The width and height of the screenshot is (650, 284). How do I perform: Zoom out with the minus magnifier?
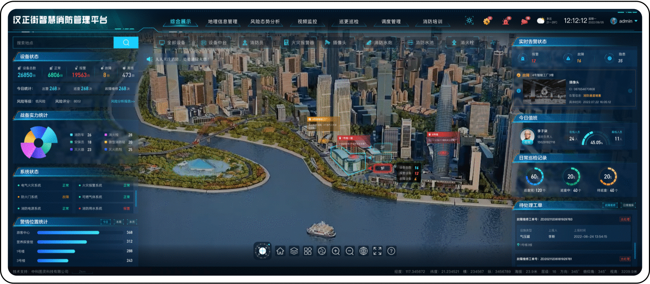pyautogui.click(x=350, y=251)
